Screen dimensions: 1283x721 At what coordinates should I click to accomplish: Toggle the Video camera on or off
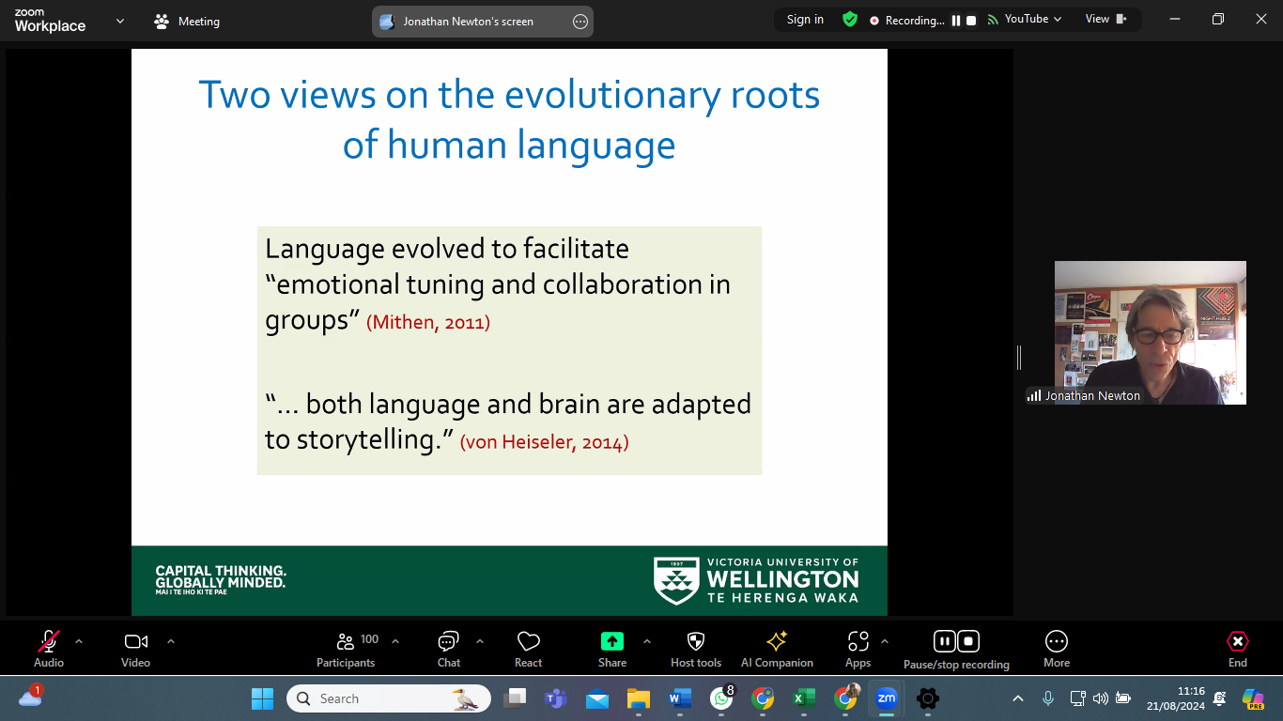[x=136, y=641]
